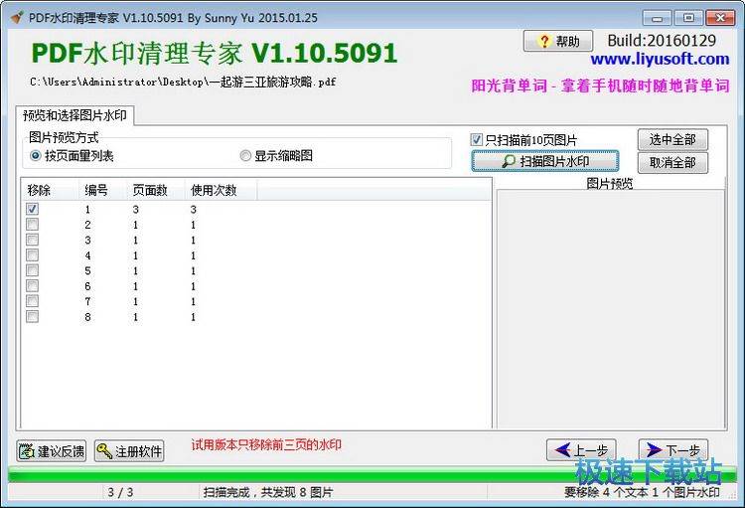This screenshot has height=508, width=745.
Task: Click the 阳光背单词 promotional link
Action: point(599,85)
